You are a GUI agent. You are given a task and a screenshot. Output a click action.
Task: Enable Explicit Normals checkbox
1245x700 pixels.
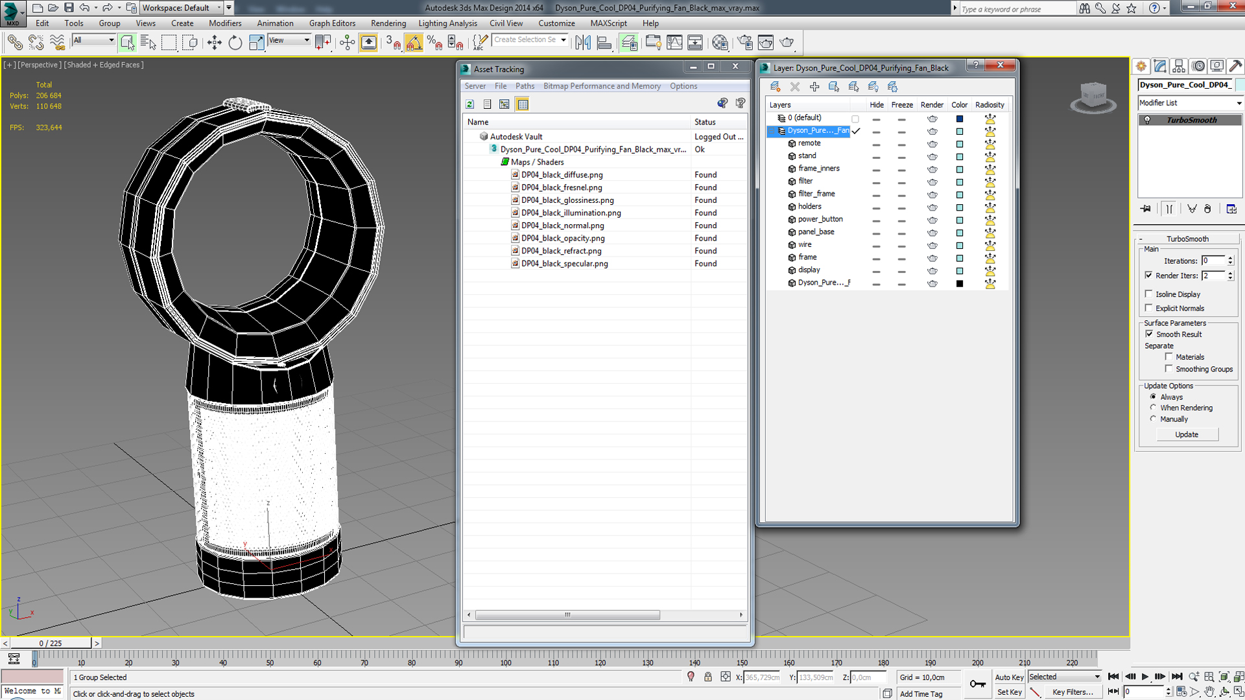(1149, 308)
